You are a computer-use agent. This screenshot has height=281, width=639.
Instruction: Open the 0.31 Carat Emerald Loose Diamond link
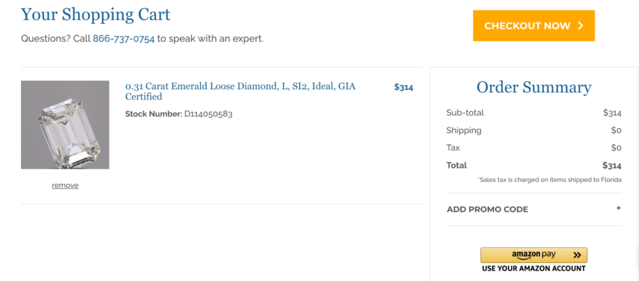pyautogui.click(x=240, y=91)
